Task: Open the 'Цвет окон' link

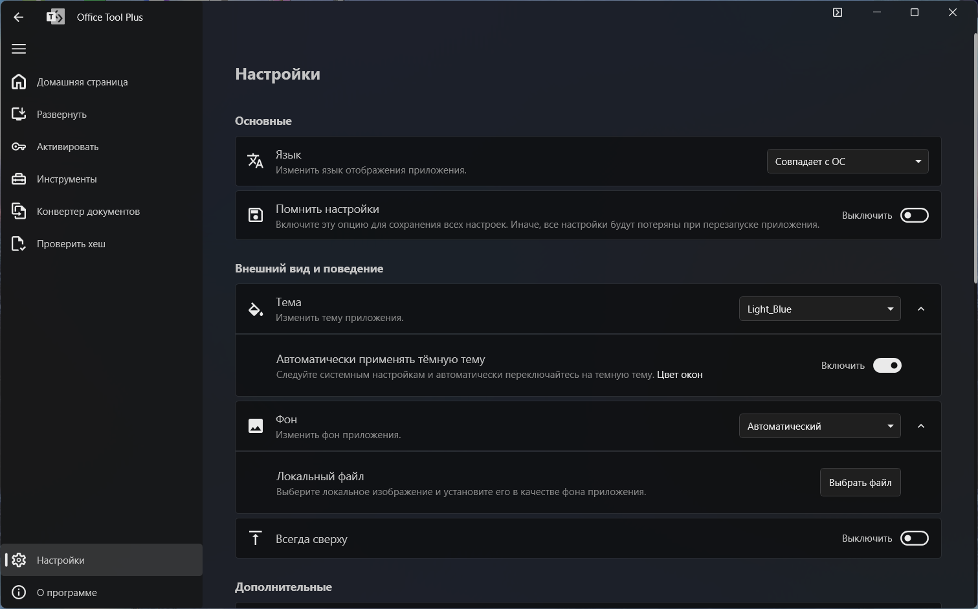Action: (x=680, y=375)
